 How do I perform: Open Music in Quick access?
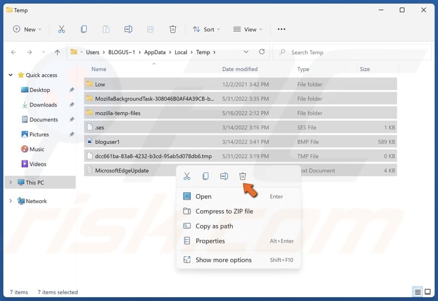[x=37, y=149]
